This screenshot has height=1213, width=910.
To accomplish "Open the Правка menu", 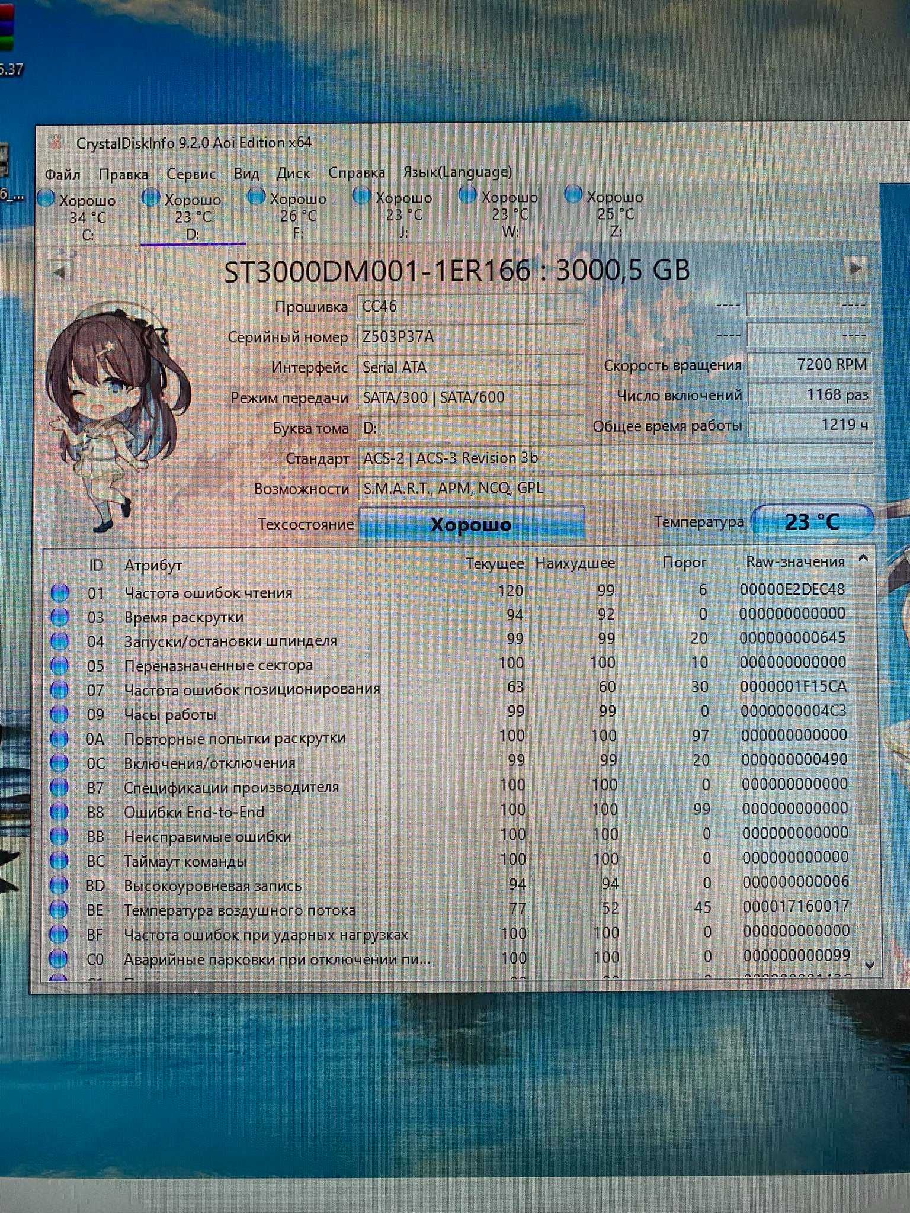I will coord(123,174).
